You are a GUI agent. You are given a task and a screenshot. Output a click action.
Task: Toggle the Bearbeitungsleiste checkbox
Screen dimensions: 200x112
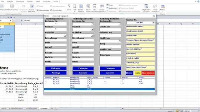click(x=51, y=6)
